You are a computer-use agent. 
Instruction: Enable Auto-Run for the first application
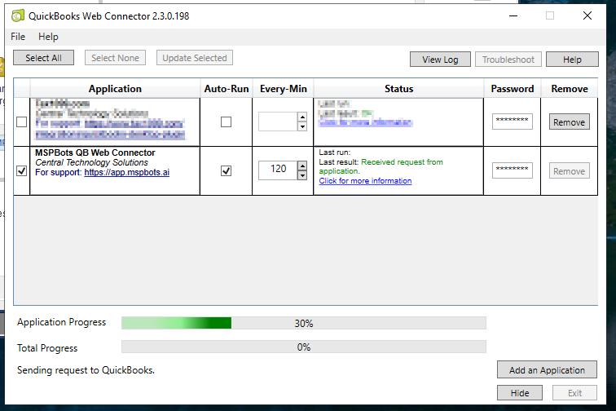(226, 122)
